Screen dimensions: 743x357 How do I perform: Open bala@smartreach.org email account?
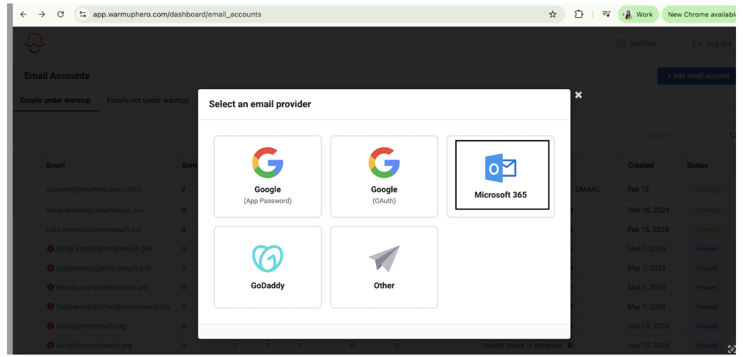click(91, 326)
